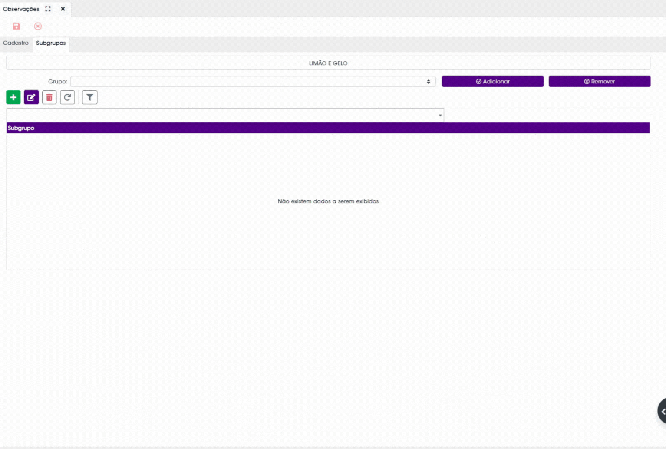Click the green plus add button

coord(13,97)
